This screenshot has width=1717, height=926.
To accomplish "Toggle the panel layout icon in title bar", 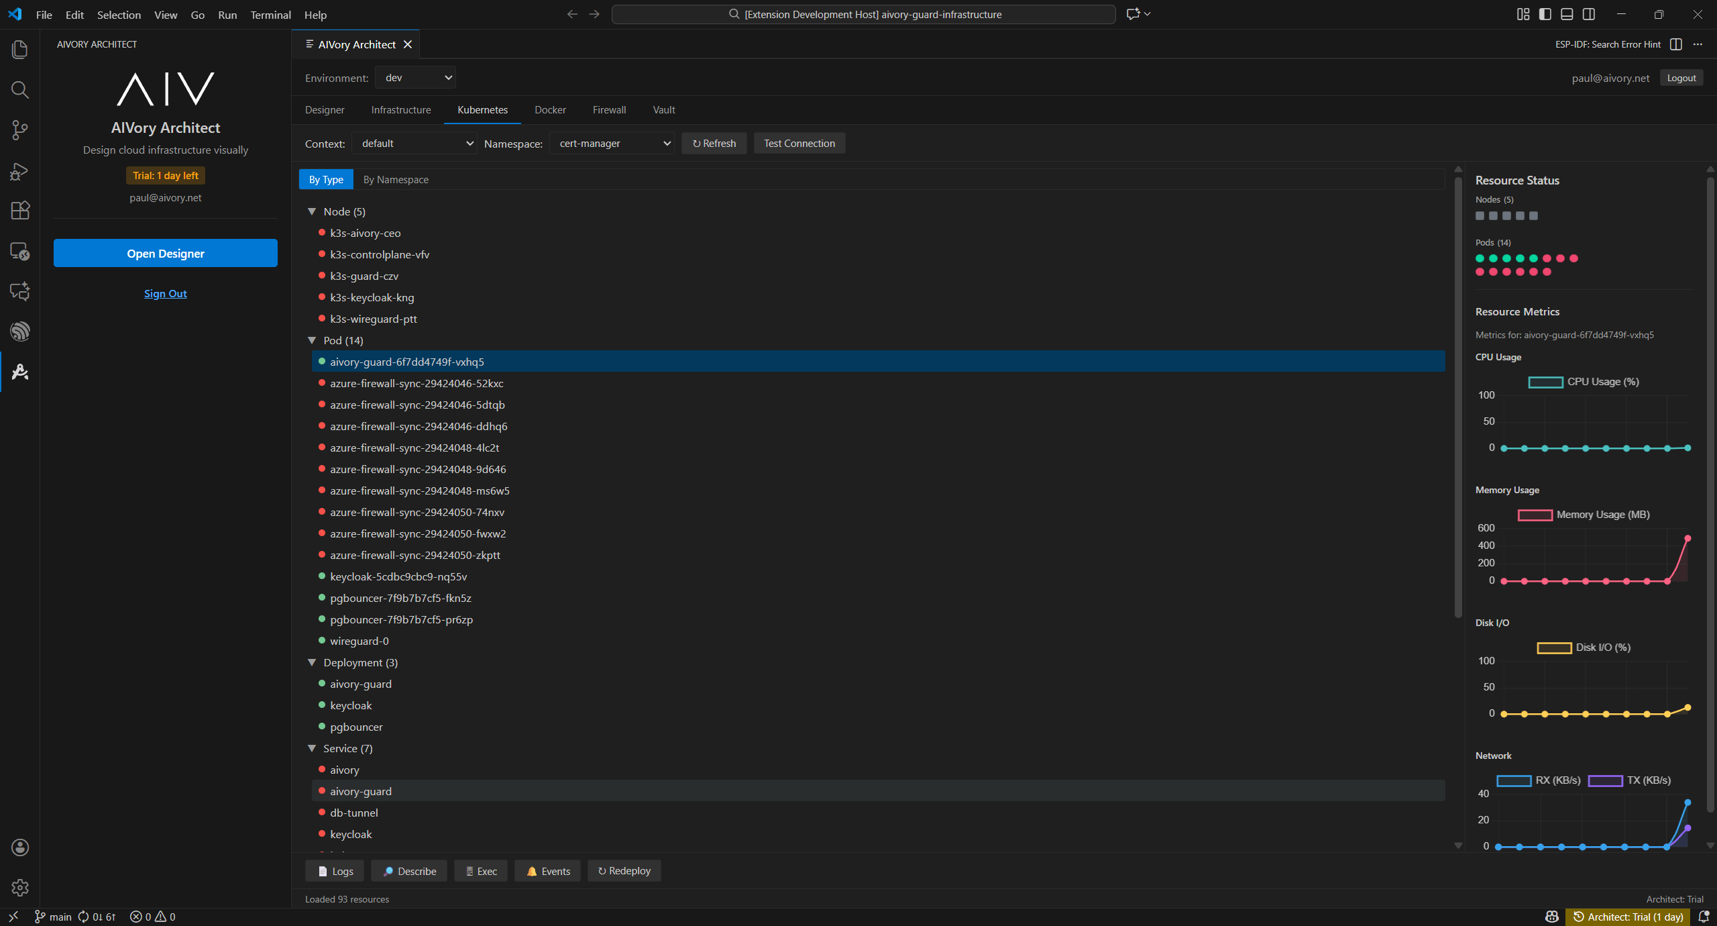I will (1567, 14).
